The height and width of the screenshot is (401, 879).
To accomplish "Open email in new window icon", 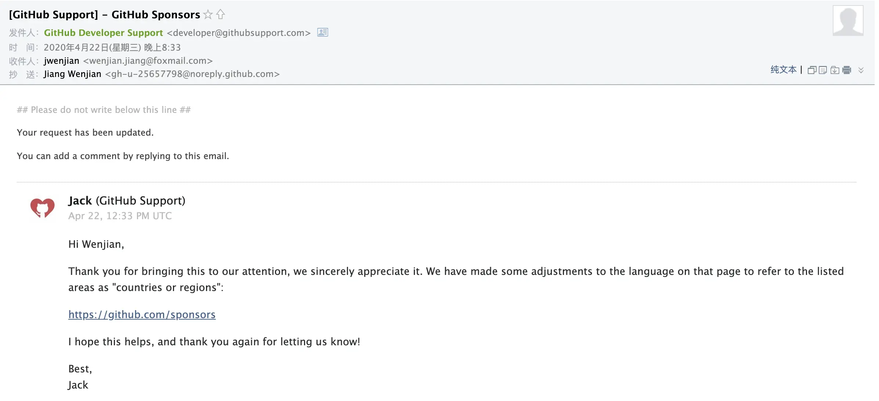I will tap(812, 70).
